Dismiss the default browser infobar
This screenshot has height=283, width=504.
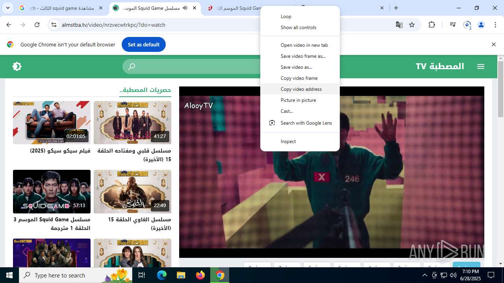pos(494,44)
